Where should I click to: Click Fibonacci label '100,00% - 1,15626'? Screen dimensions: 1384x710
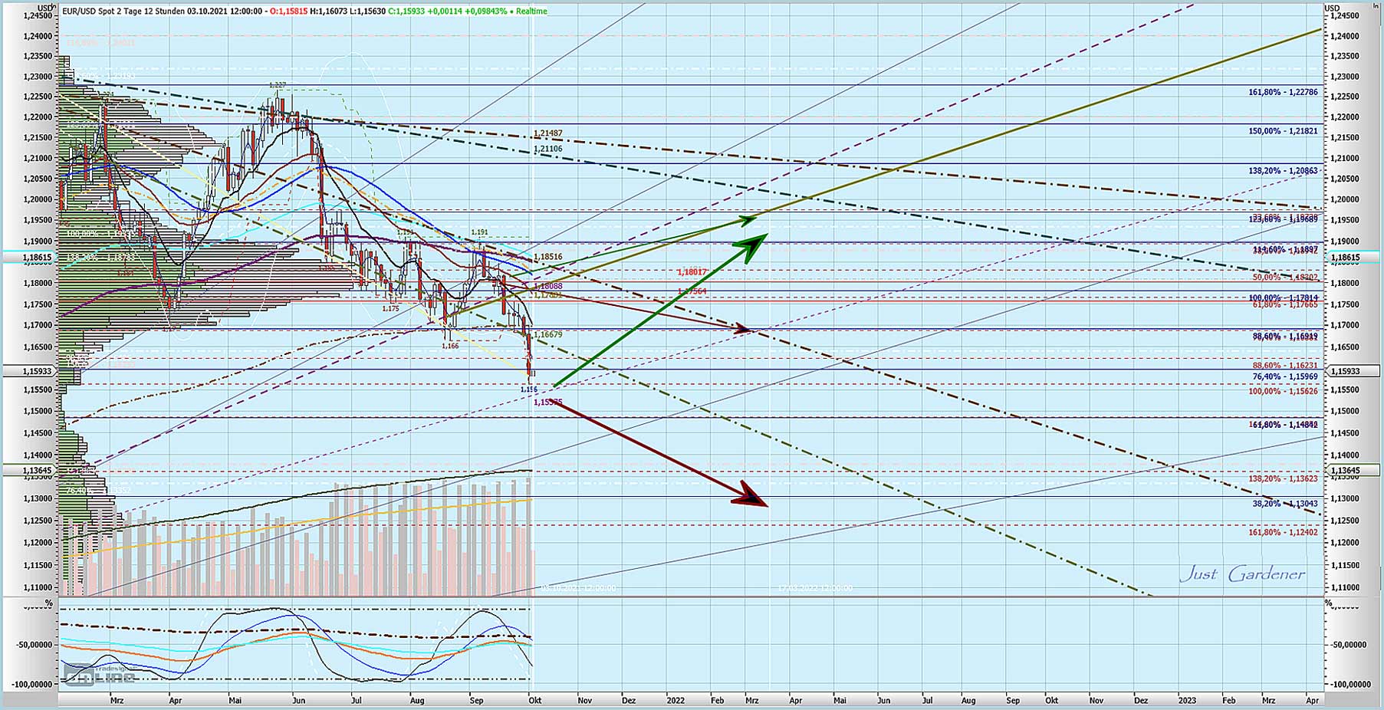coord(1283,392)
